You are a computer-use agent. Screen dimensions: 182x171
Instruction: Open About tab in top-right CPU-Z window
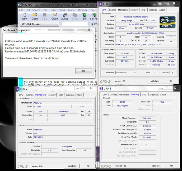(162, 10)
